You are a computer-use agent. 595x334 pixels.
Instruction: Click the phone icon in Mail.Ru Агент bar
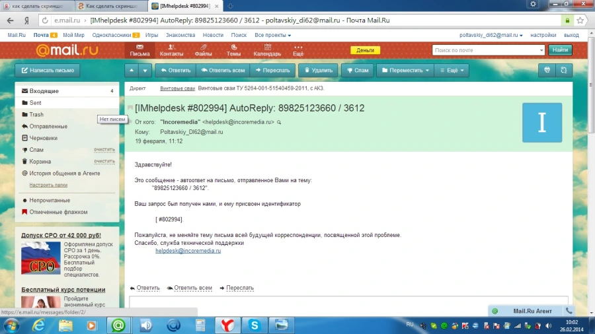(x=569, y=311)
